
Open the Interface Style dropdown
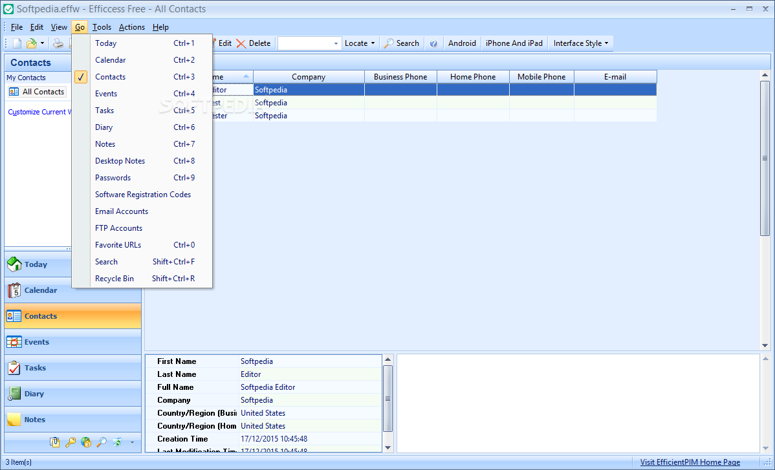pyautogui.click(x=581, y=43)
